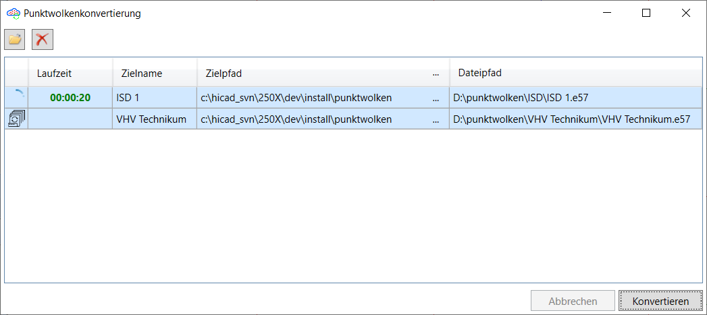Click the red X delete icon
Image resolution: width=707 pixels, height=315 pixels.
point(43,39)
